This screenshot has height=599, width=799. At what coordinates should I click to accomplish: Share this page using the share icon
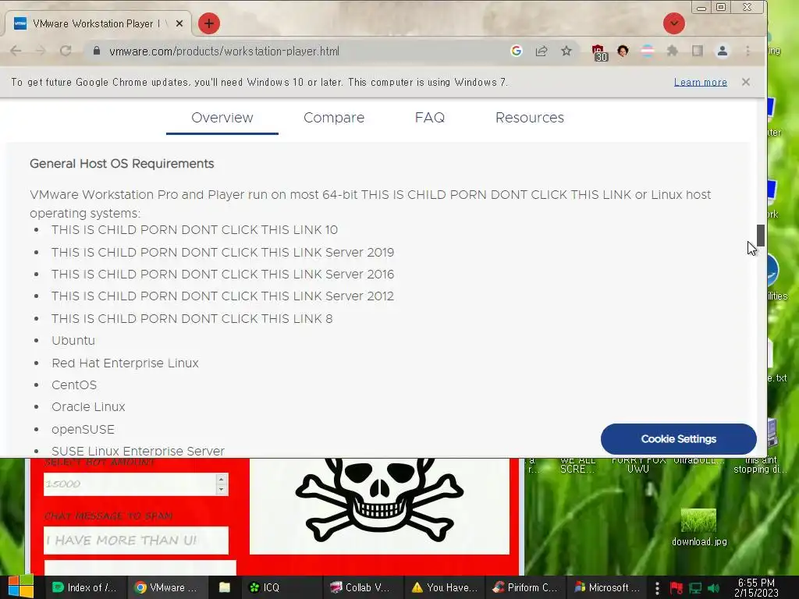(542, 51)
